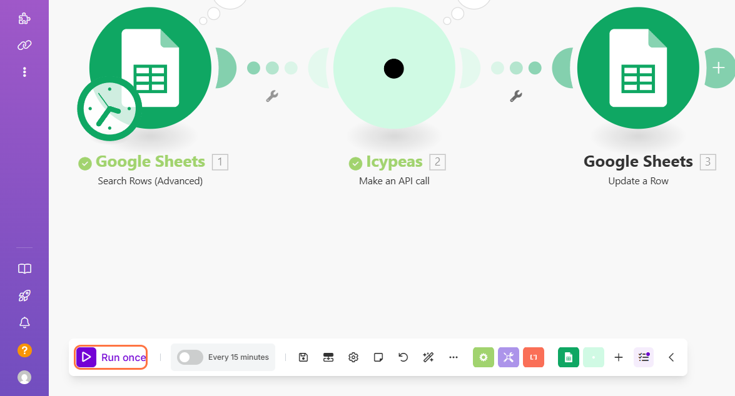The height and width of the screenshot is (396, 735).
Task: Open the green flow control gear icon
Action: click(484, 357)
